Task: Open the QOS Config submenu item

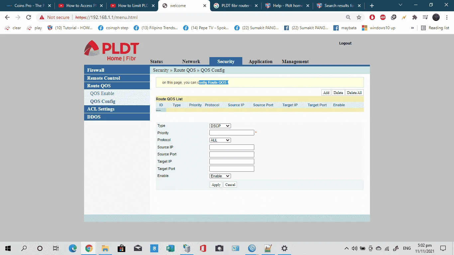Action: [x=103, y=101]
